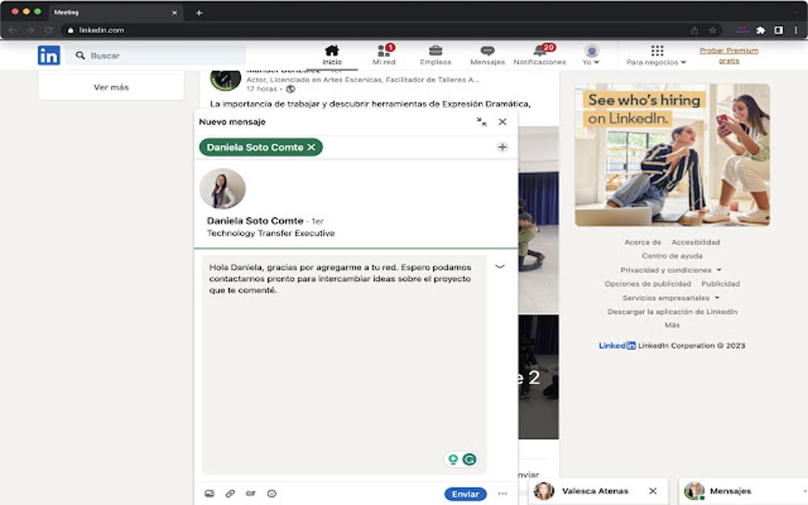The image size is (808, 505).
Task: Open the GIF picker in message toolbar
Action: point(251,493)
